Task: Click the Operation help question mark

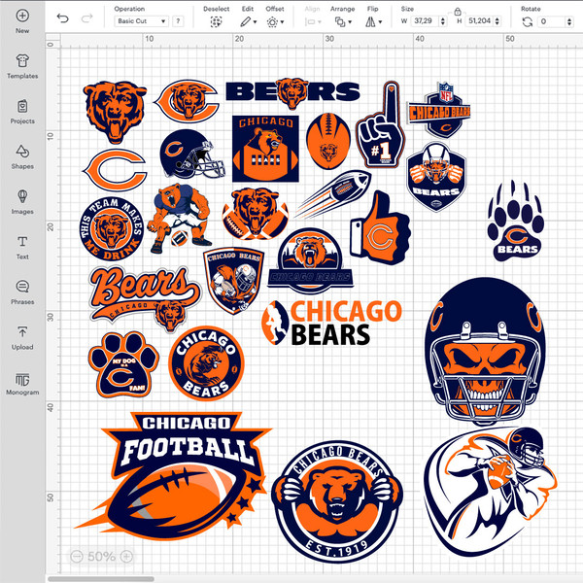Action: [x=178, y=21]
